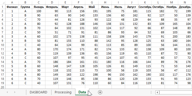Select cell with value 195 in Июнь
192x96 pixels.
[105, 11]
